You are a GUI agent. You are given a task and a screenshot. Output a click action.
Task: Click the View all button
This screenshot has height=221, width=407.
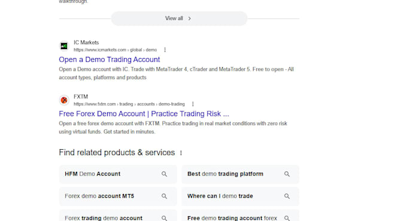(x=179, y=19)
